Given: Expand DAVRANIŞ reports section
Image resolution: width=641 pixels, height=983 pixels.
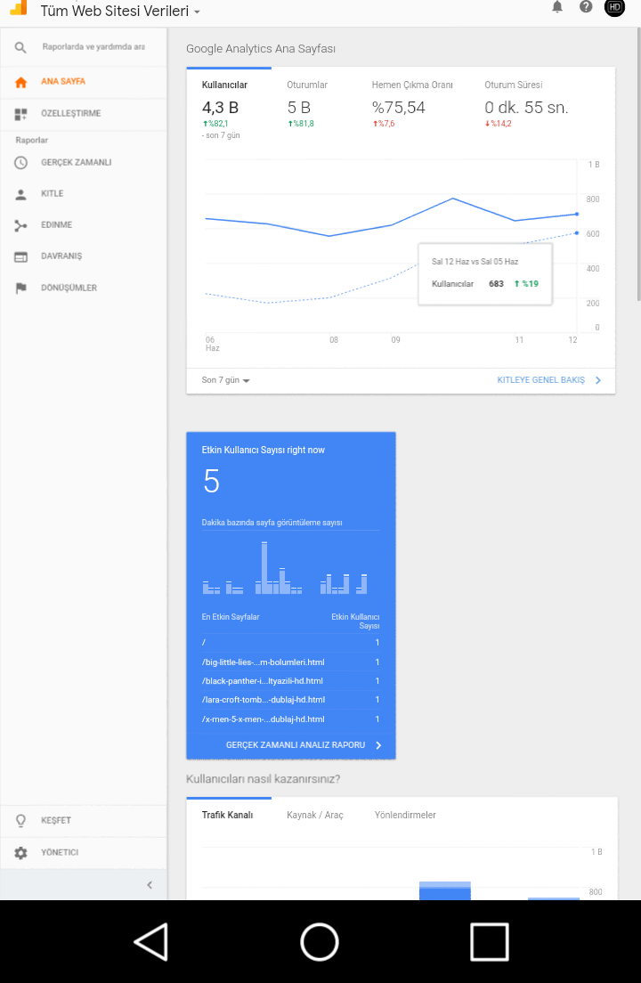Looking at the screenshot, I should (x=84, y=256).
